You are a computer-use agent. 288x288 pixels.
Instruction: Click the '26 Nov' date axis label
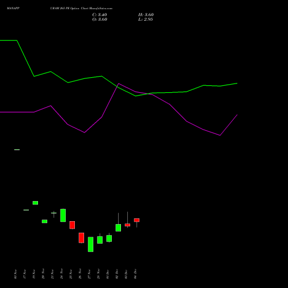pyautogui.click(x=80, y=274)
